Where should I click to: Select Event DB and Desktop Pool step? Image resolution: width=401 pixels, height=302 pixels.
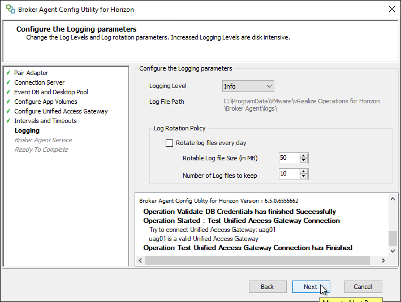[x=51, y=92]
